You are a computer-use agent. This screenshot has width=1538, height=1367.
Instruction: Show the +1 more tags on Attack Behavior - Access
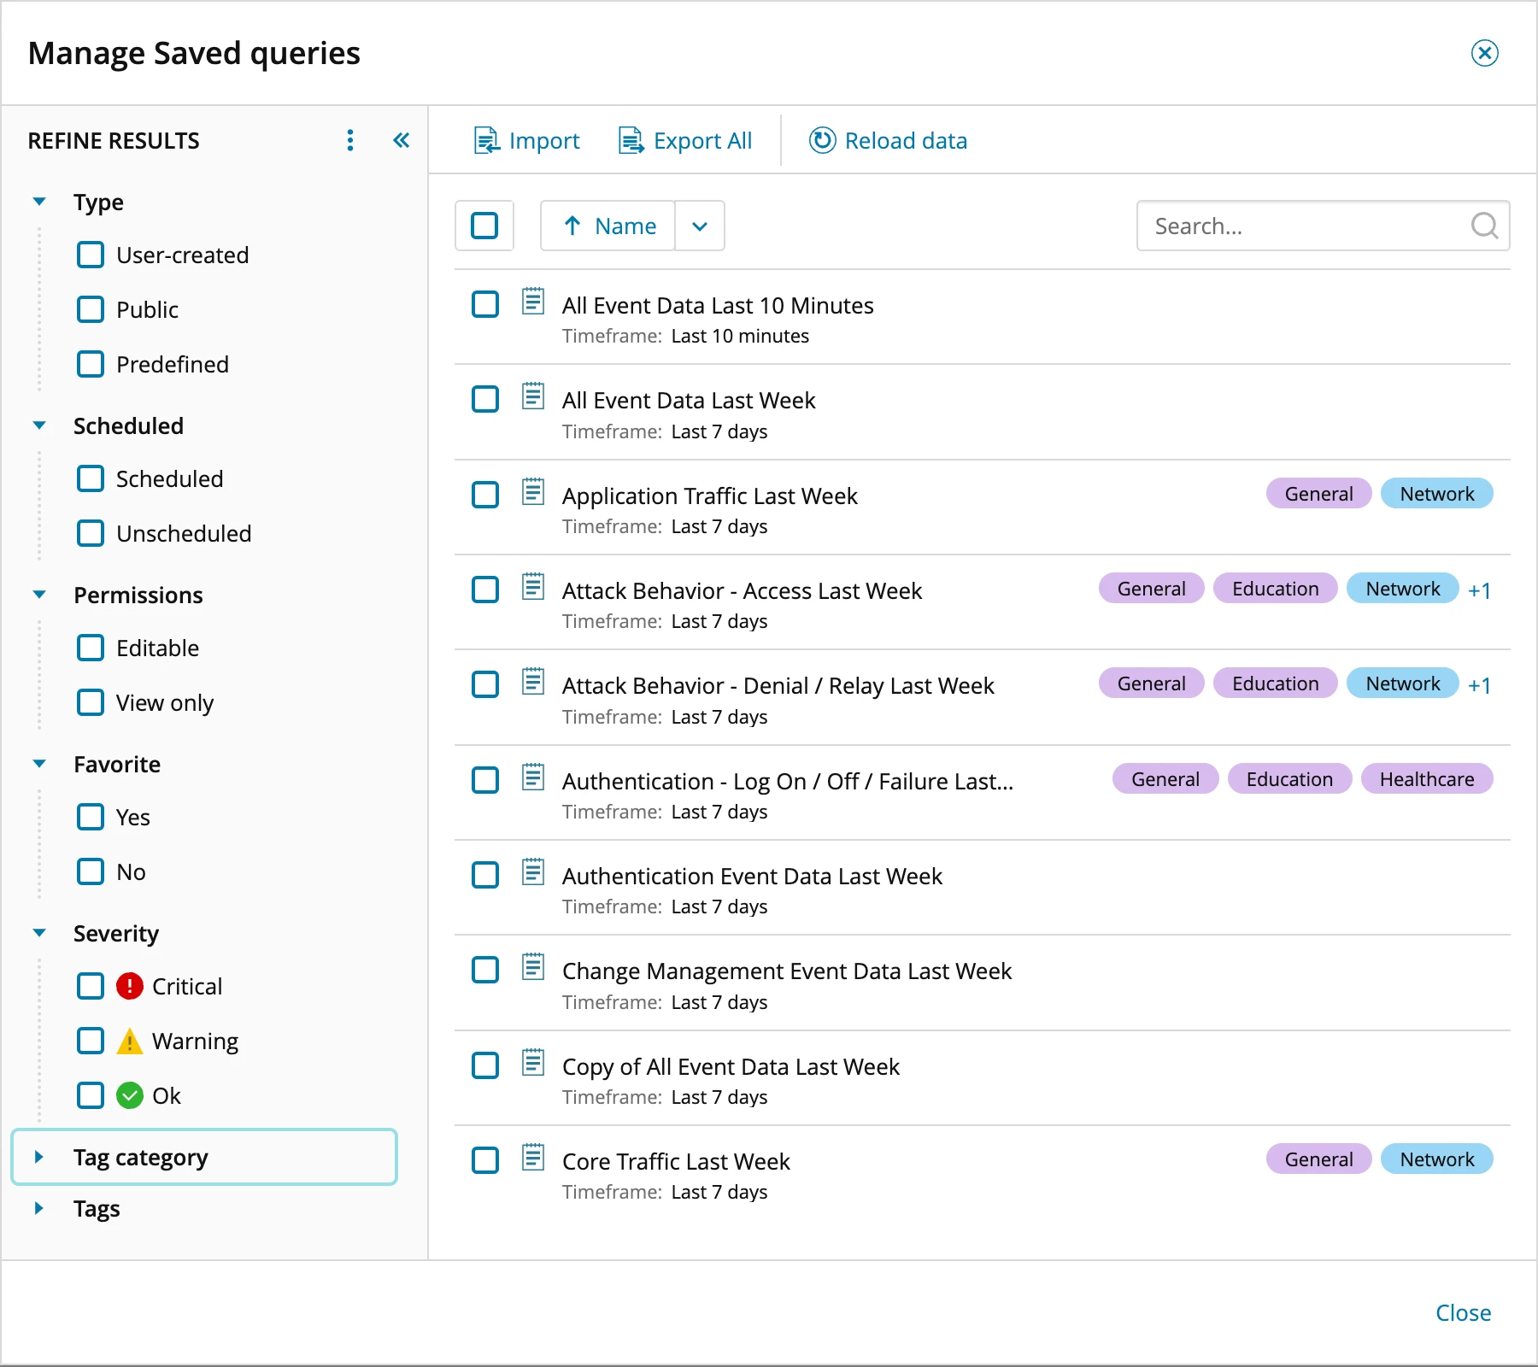(1479, 590)
